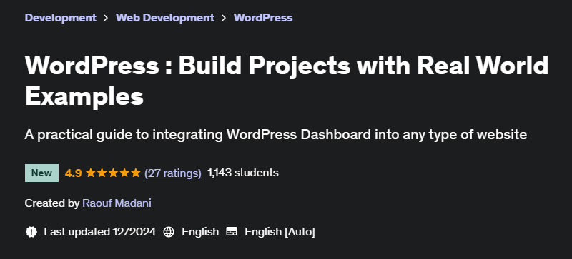
Task: Open the WordPress breadcrumb link
Action: pos(263,18)
